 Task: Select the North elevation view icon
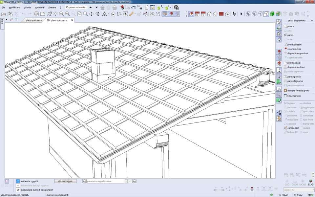tap(197, 14)
